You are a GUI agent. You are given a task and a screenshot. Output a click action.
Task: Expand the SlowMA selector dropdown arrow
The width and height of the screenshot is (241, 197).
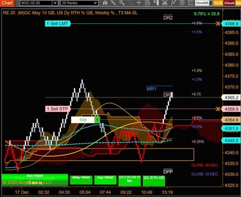tap(211, 3)
